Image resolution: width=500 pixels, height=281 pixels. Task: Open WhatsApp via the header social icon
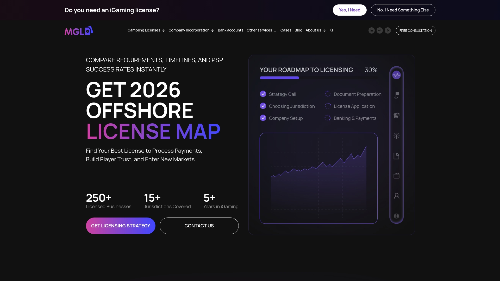coord(388,30)
